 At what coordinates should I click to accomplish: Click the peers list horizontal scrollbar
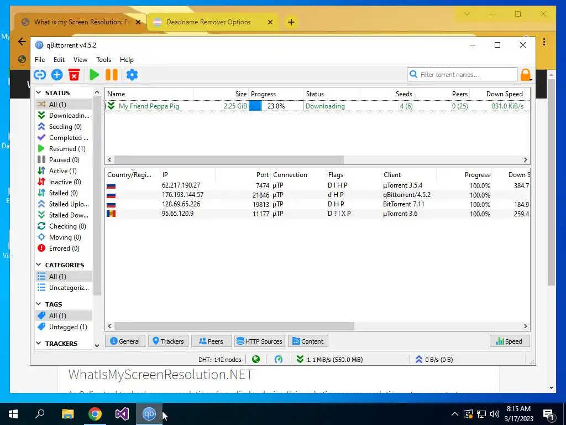[x=234, y=326]
